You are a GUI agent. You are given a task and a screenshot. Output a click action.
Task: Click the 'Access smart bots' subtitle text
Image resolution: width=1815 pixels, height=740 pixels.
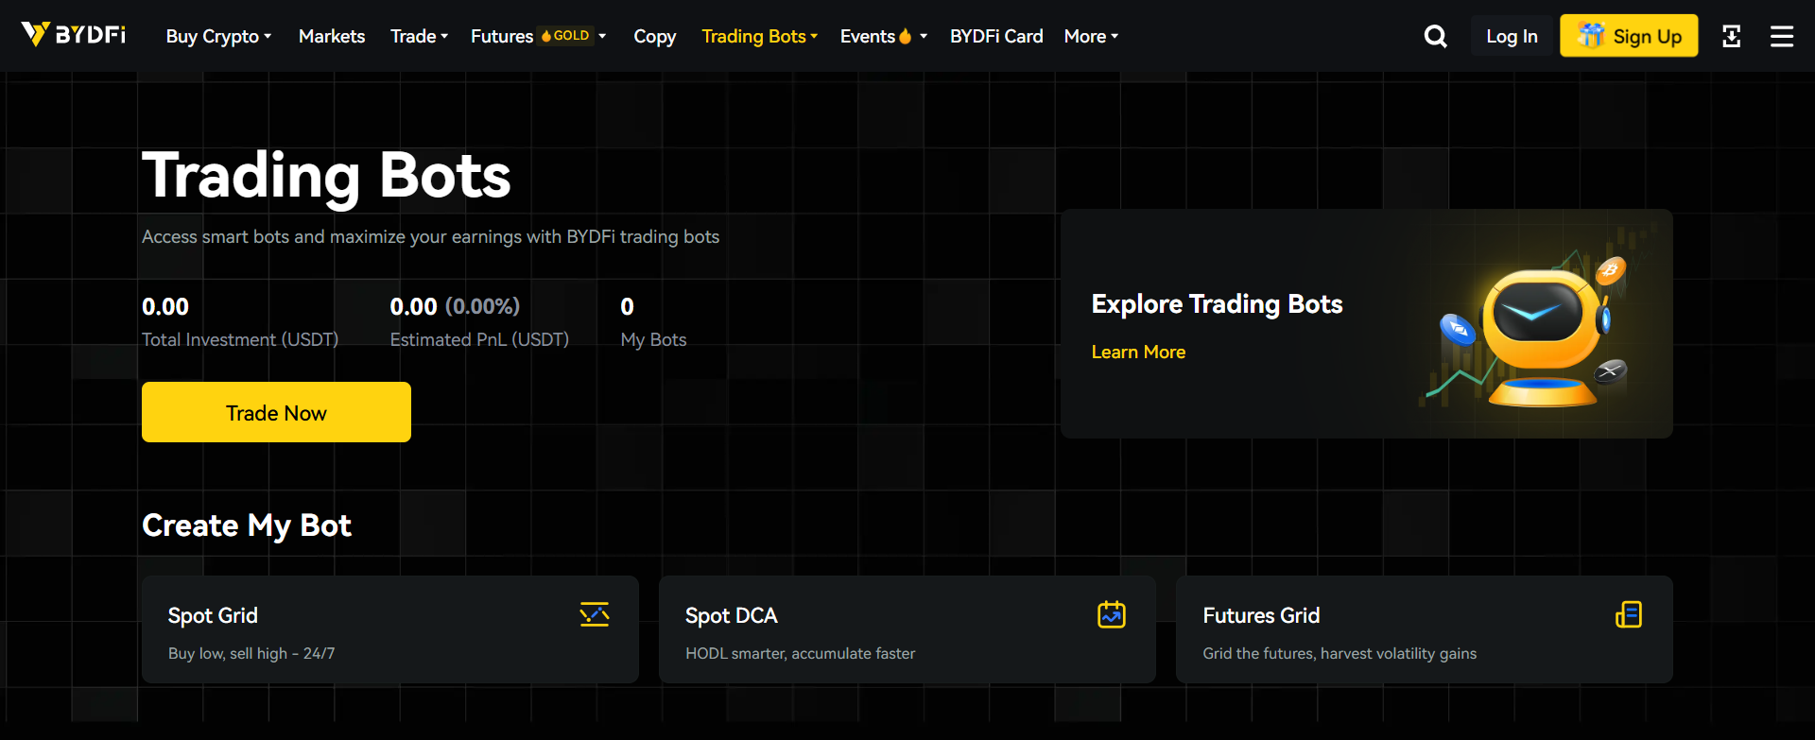(x=430, y=236)
